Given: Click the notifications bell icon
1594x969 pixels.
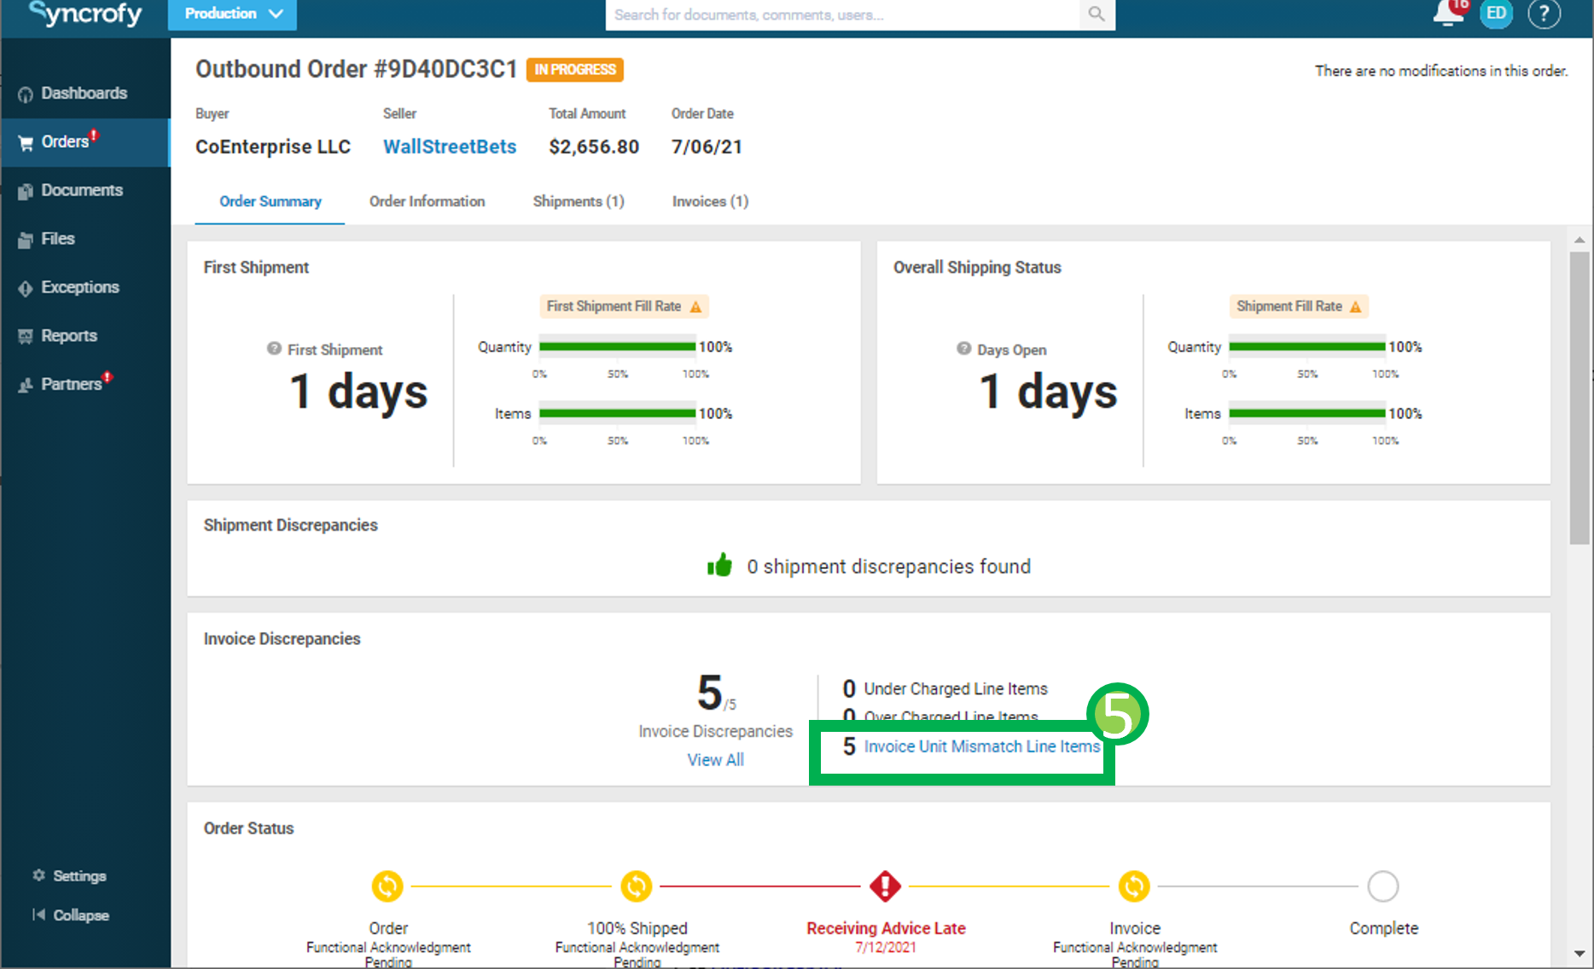Looking at the screenshot, I should tap(1449, 13).
